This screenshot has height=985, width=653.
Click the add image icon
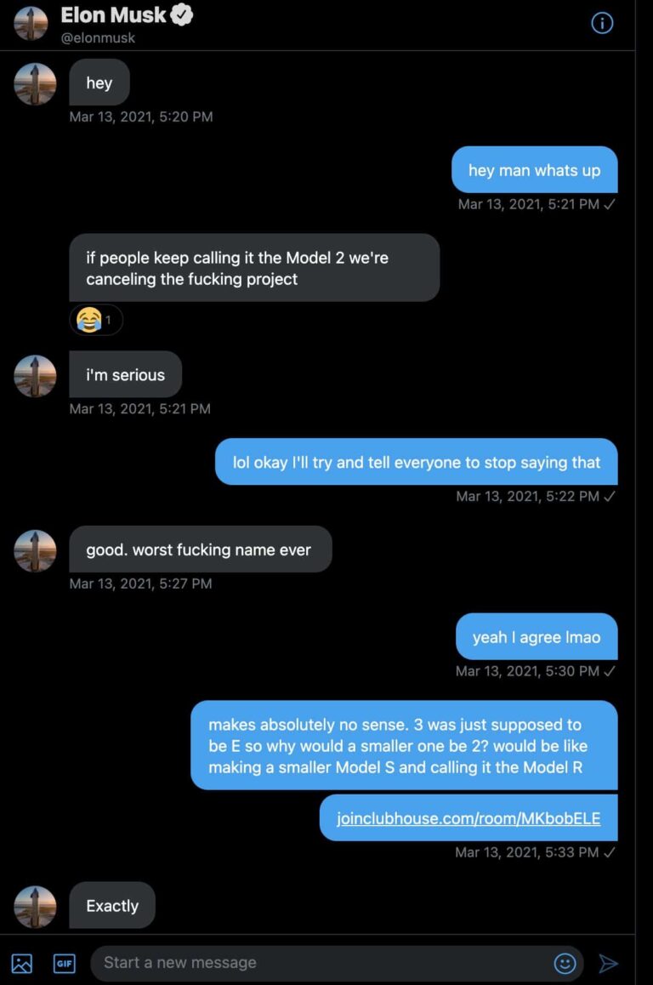click(x=22, y=963)
